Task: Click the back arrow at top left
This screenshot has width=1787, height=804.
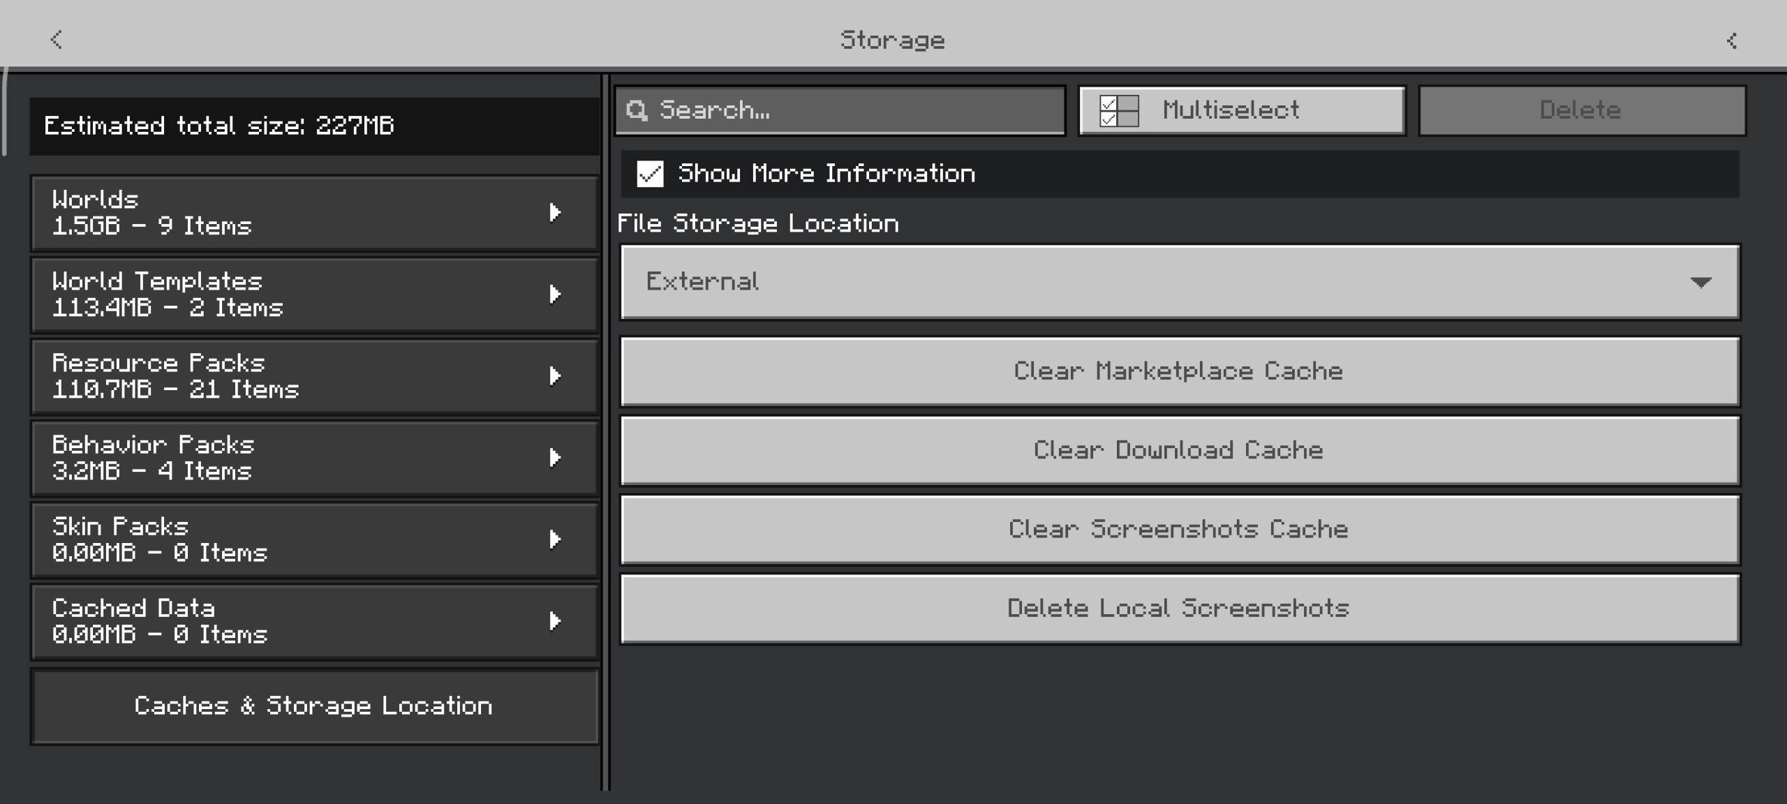Action: tap(57, 40)
